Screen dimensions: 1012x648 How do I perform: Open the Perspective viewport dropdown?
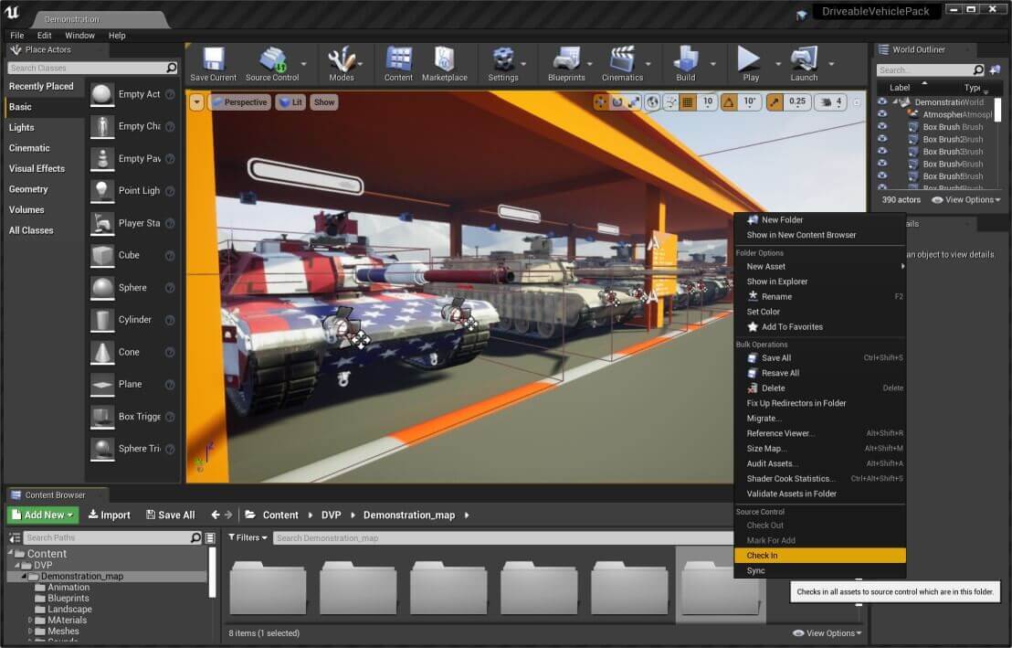coord(240,101)
